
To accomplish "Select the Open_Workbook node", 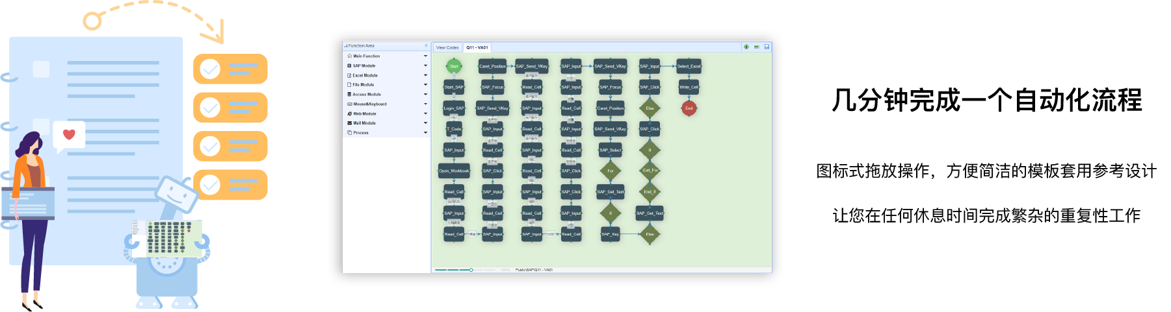I will click(454, 171).
